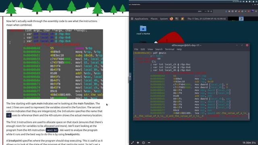Click the date and IP panel text
Viewport: 258px width, 145px height.
206,19
